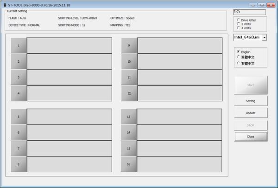The width and height of the screenshot is (278, 188).
Task: Click port number 16 button
Action: (129, 164)
